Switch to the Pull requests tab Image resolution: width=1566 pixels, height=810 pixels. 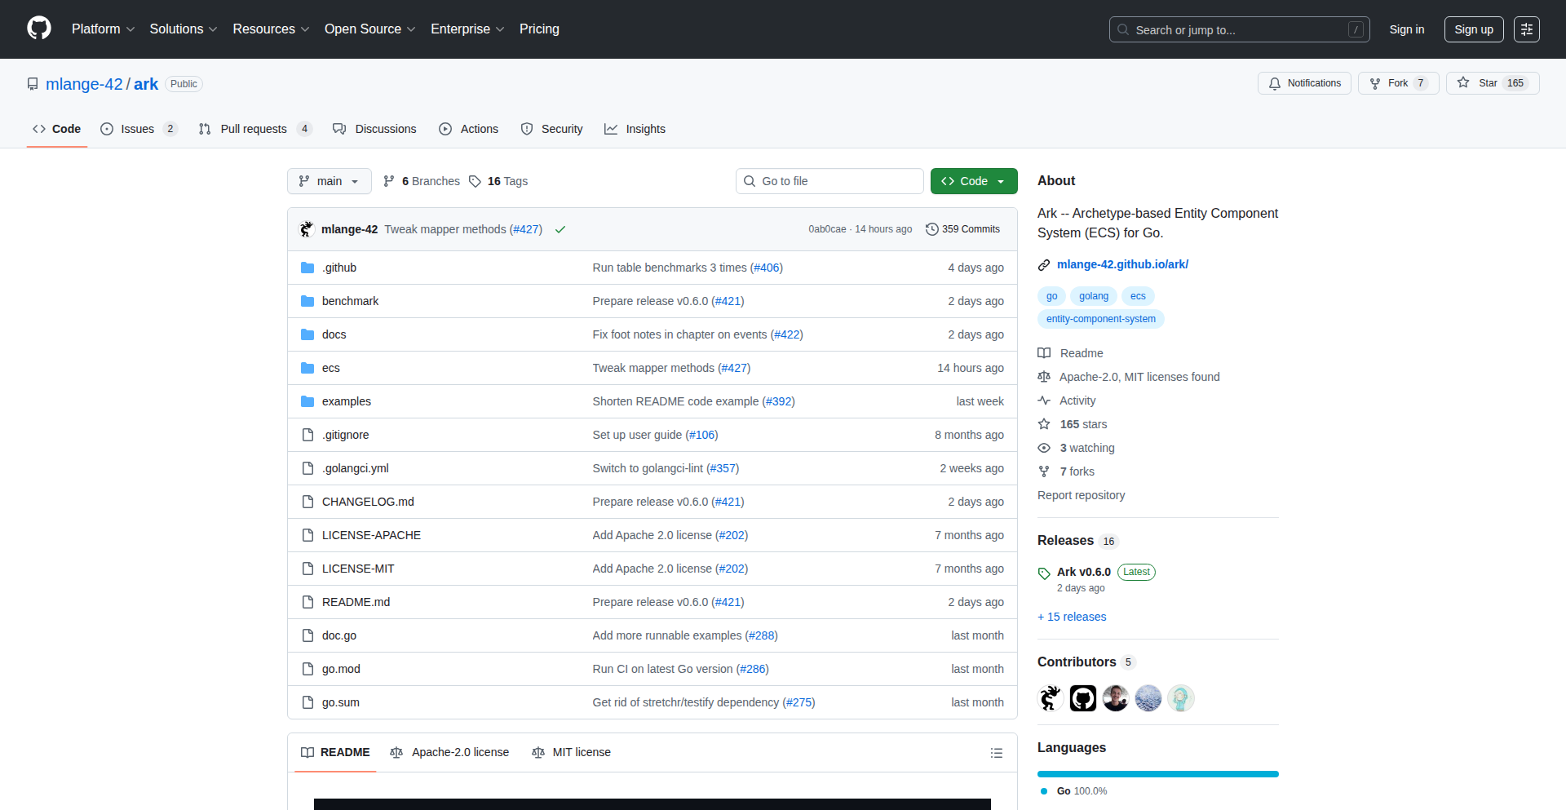pos(255,129)
